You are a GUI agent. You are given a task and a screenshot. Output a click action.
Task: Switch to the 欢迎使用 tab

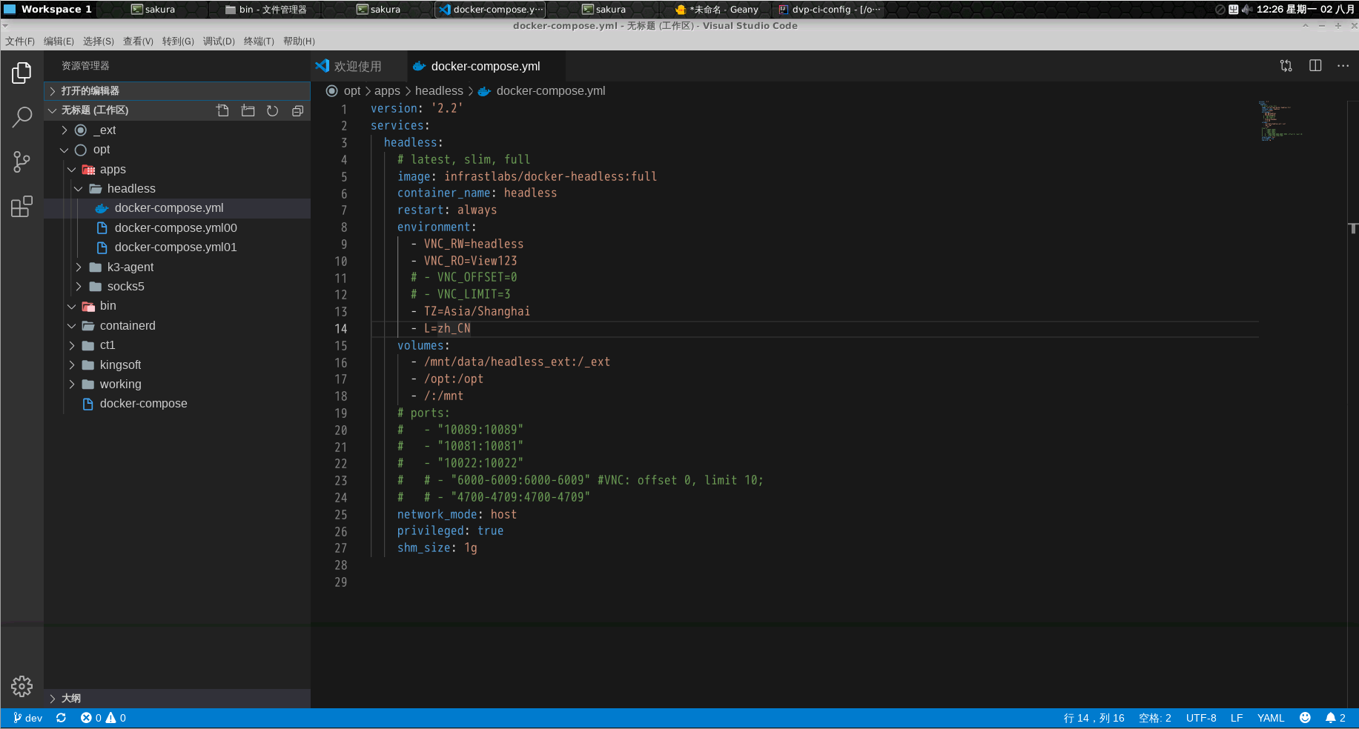pos(358,66)
